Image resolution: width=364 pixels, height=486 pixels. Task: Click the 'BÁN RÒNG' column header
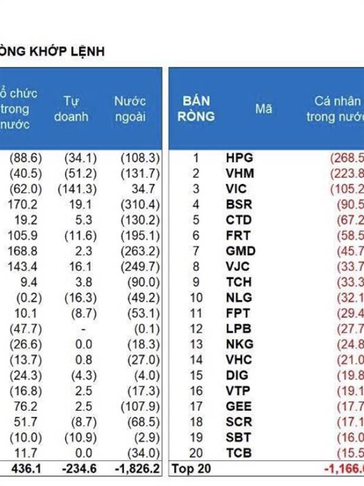195,109
